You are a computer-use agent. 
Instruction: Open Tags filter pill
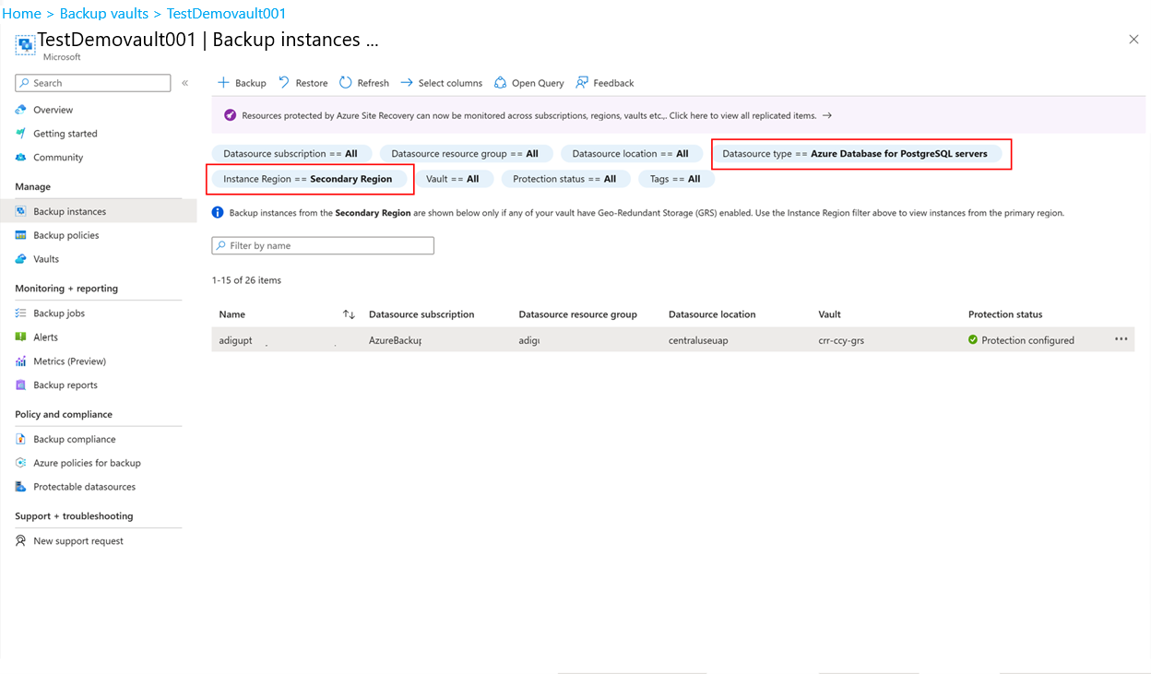[x=675, y=179]
